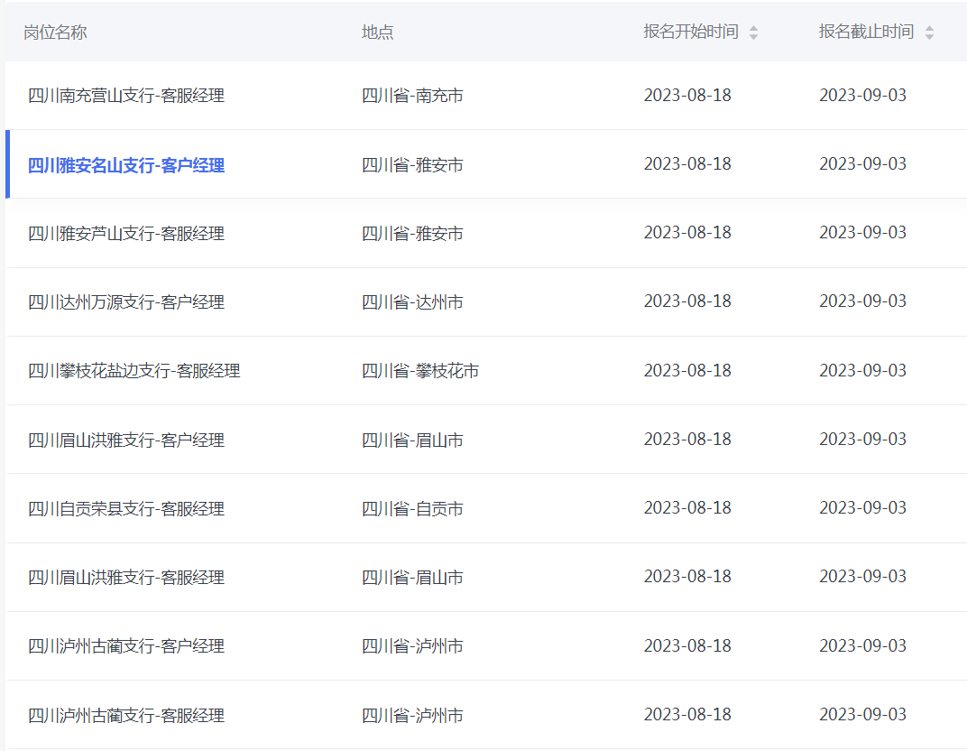
Task: Click location cell 四川省-攀枝花市
Action: click(x=420, y=371)
